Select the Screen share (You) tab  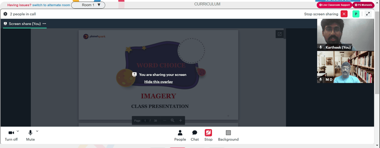tap(25, 24)
